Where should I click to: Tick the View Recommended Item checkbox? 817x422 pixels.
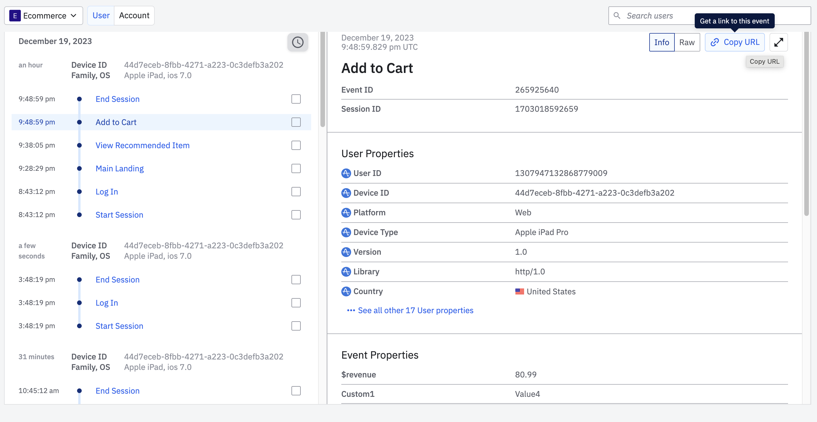tap(296, 145)
